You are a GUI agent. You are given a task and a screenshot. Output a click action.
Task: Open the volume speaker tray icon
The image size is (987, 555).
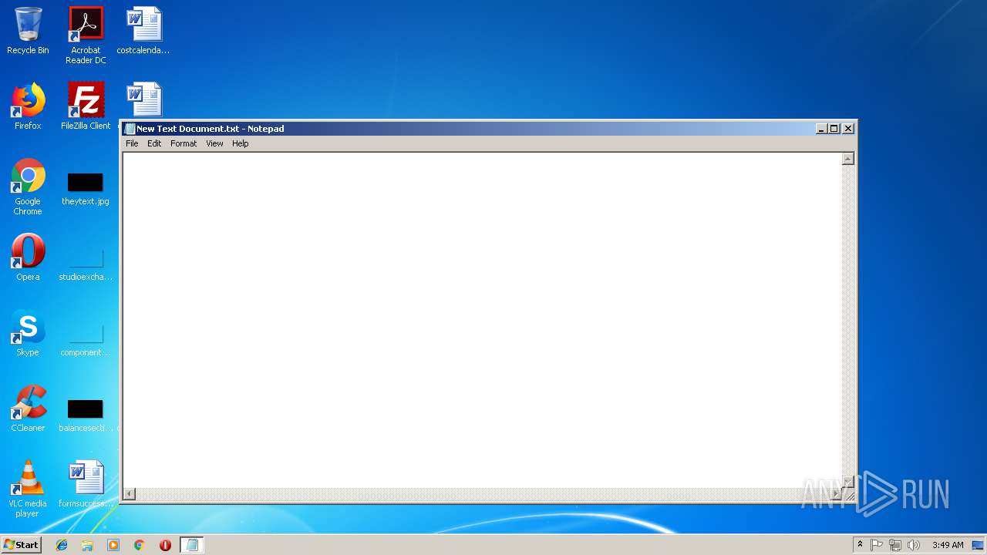click(914, 545)
